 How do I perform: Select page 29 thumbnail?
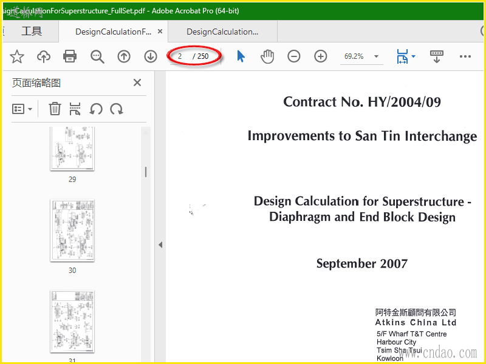(x=72, y=149)
